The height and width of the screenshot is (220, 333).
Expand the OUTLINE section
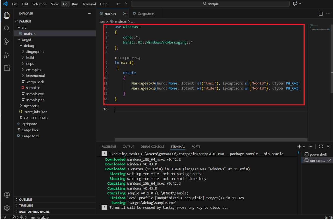coord(25,200)
